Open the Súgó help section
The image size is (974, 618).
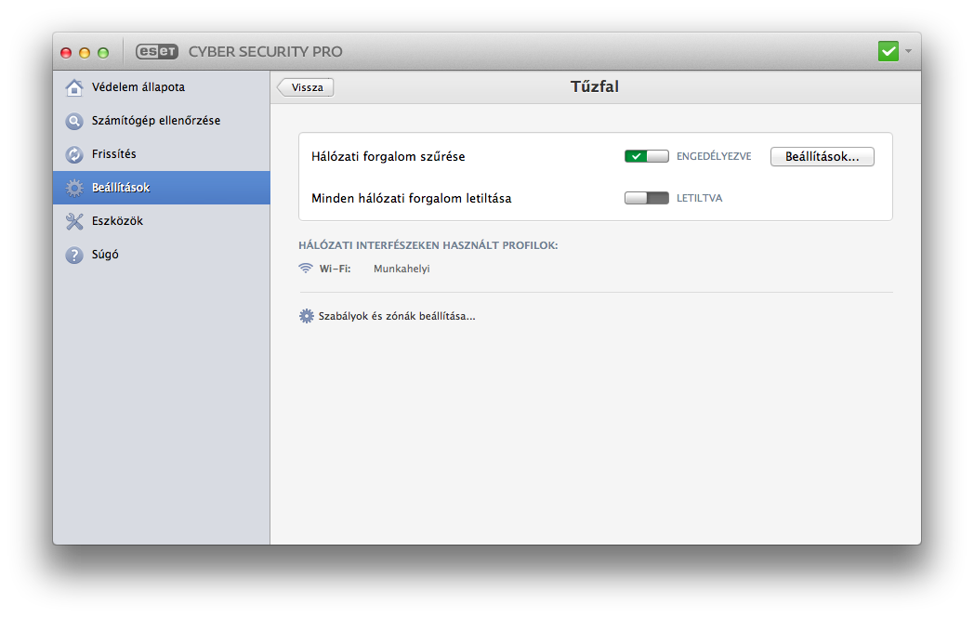(x=162, y=255)
